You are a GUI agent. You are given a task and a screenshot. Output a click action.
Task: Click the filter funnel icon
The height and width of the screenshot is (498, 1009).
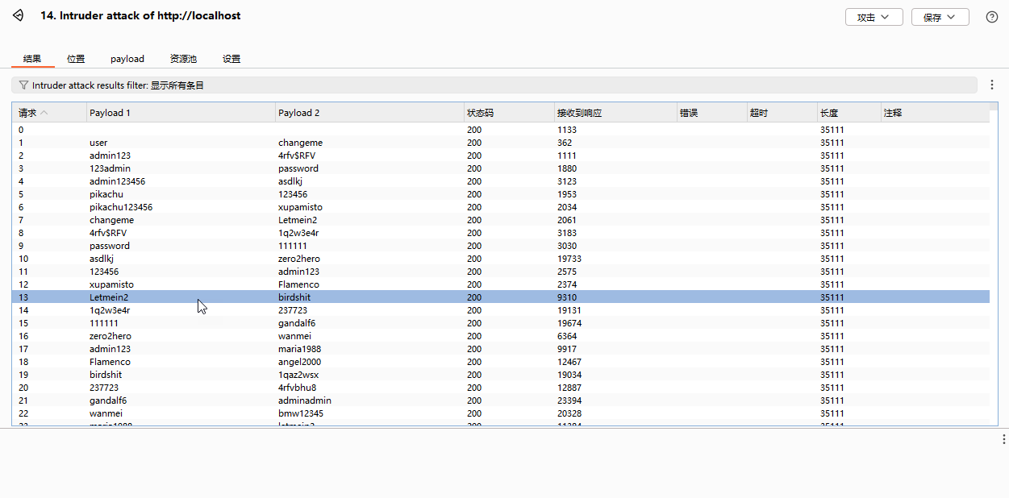coord(23,85)
